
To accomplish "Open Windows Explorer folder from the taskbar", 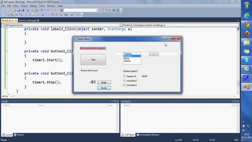I will coord(246,42).
